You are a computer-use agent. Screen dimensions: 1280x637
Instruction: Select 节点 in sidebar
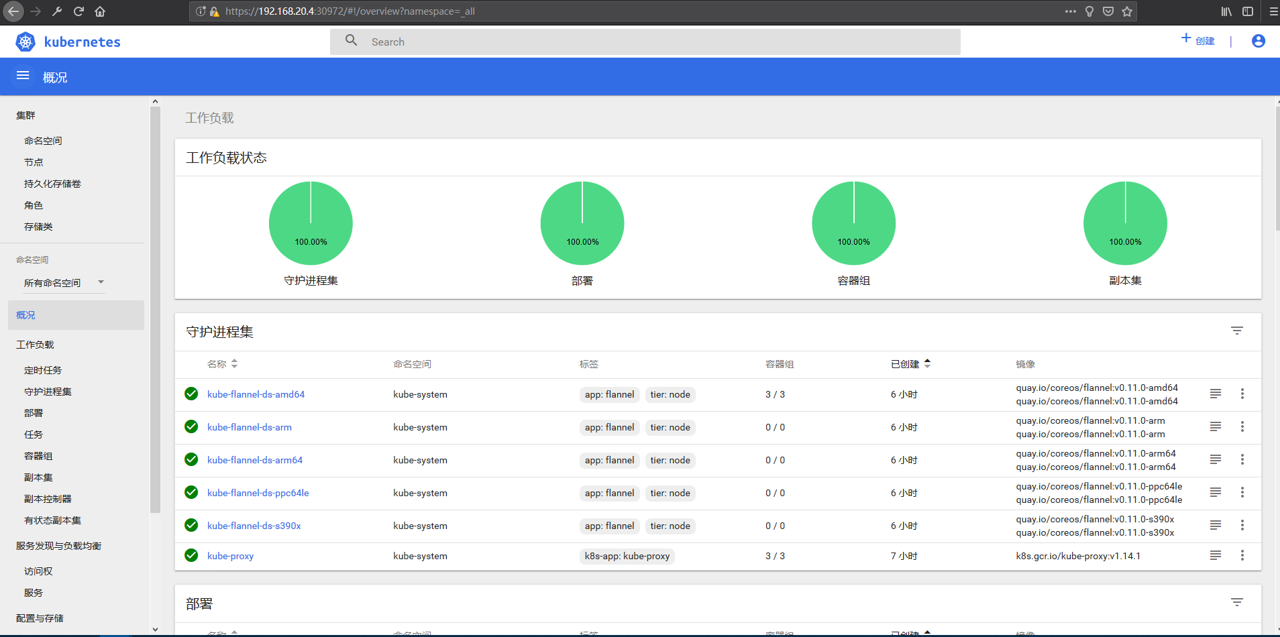(x=34, y=162)
